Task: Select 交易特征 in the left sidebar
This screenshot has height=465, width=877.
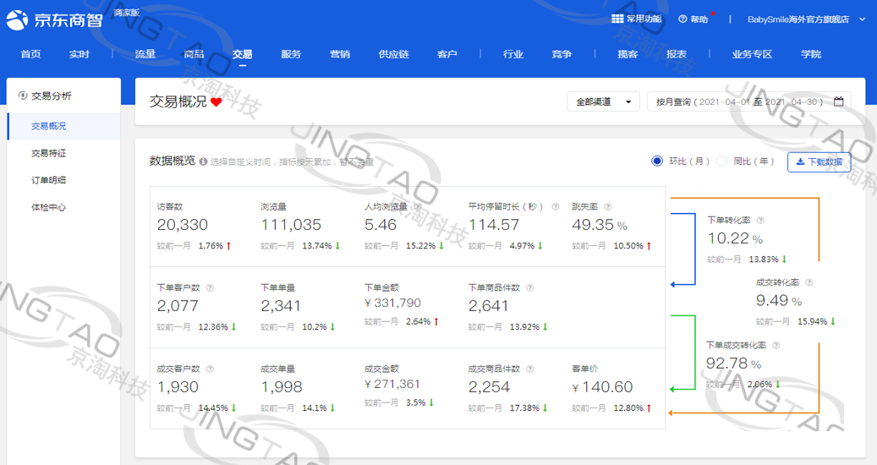Action: click(49, 153)
